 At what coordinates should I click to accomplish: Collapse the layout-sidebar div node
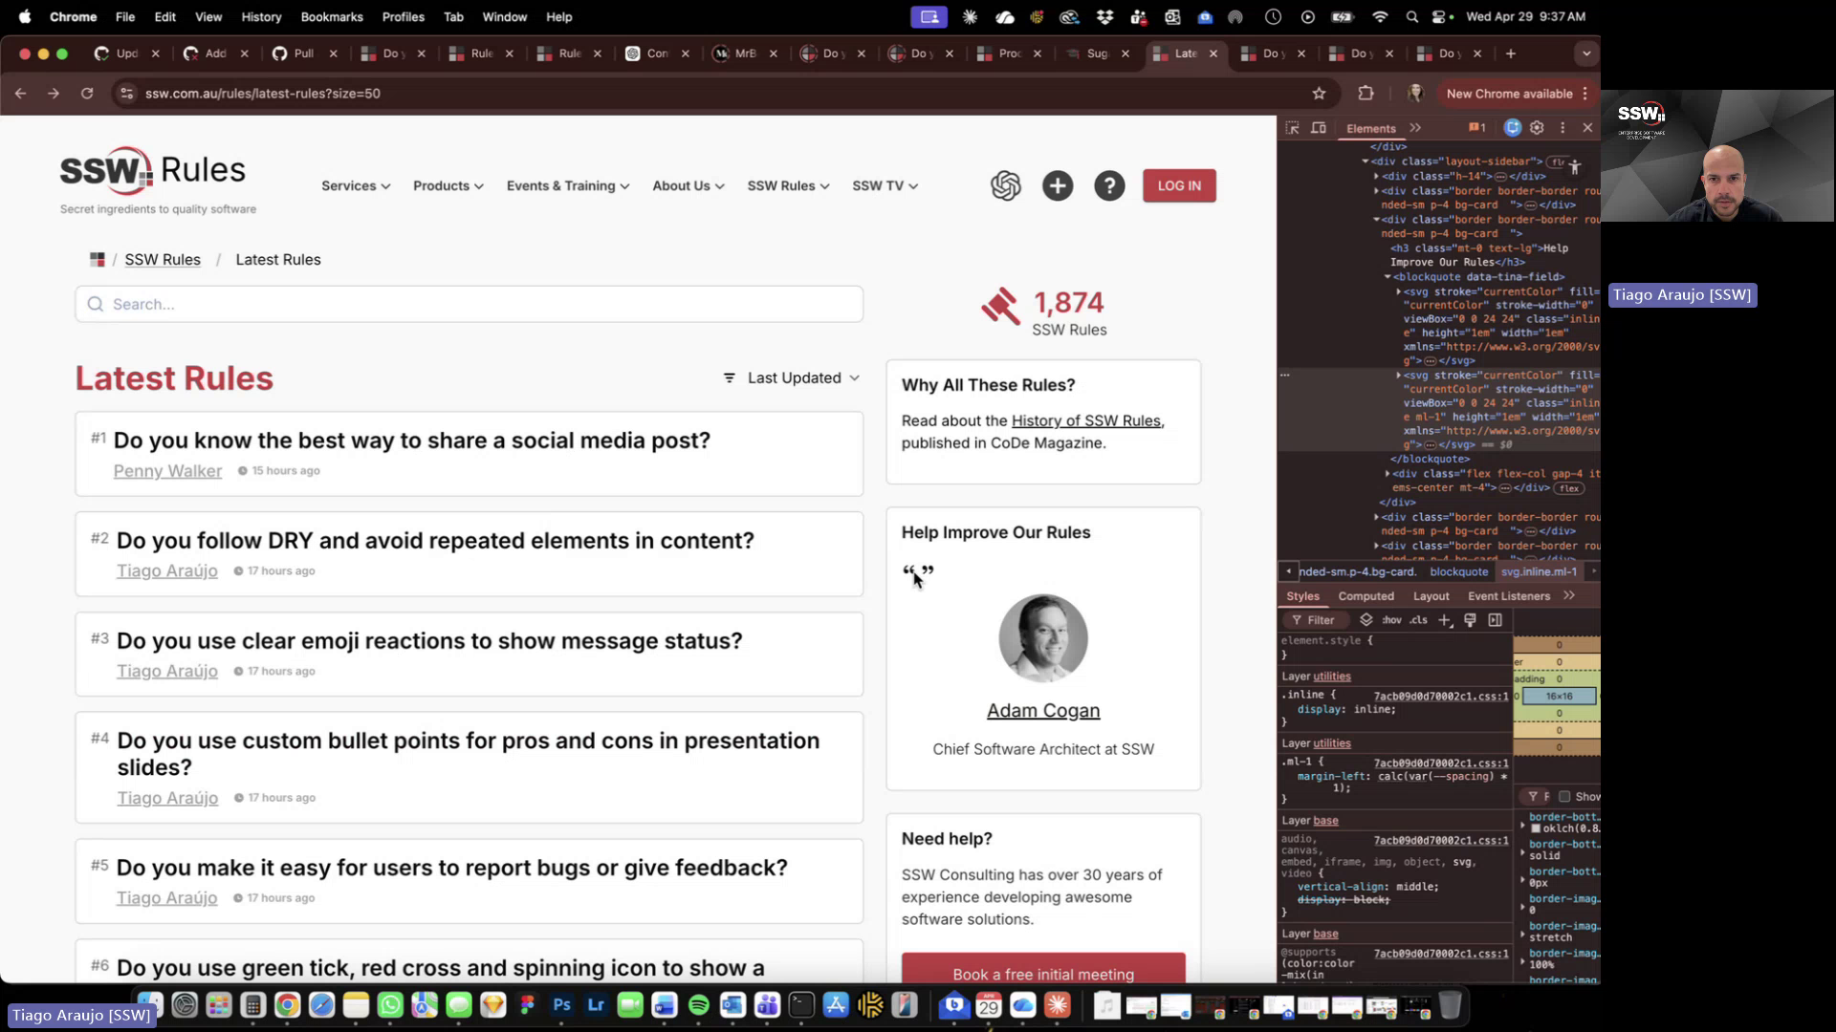pos(1366,161)
